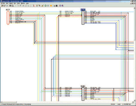This screenshot has width=136, height=106.
Task: Select the highlighted SCD1 block label
Action: click(83, 10)
